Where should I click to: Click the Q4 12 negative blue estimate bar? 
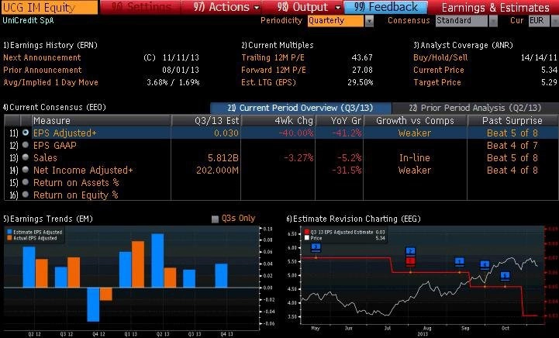(x=93, y=305)
